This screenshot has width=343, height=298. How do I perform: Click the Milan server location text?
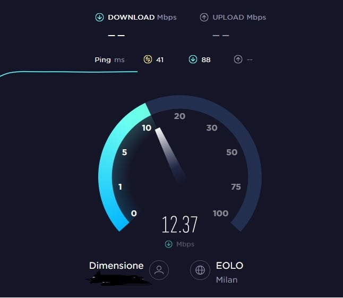click(x=227, y=280)
